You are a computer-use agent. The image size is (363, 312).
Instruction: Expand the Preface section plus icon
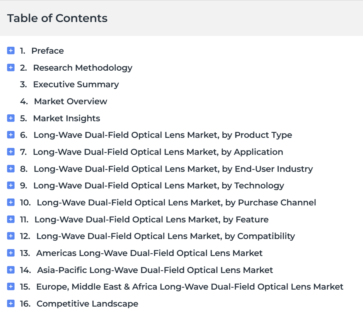pos(11,51)
